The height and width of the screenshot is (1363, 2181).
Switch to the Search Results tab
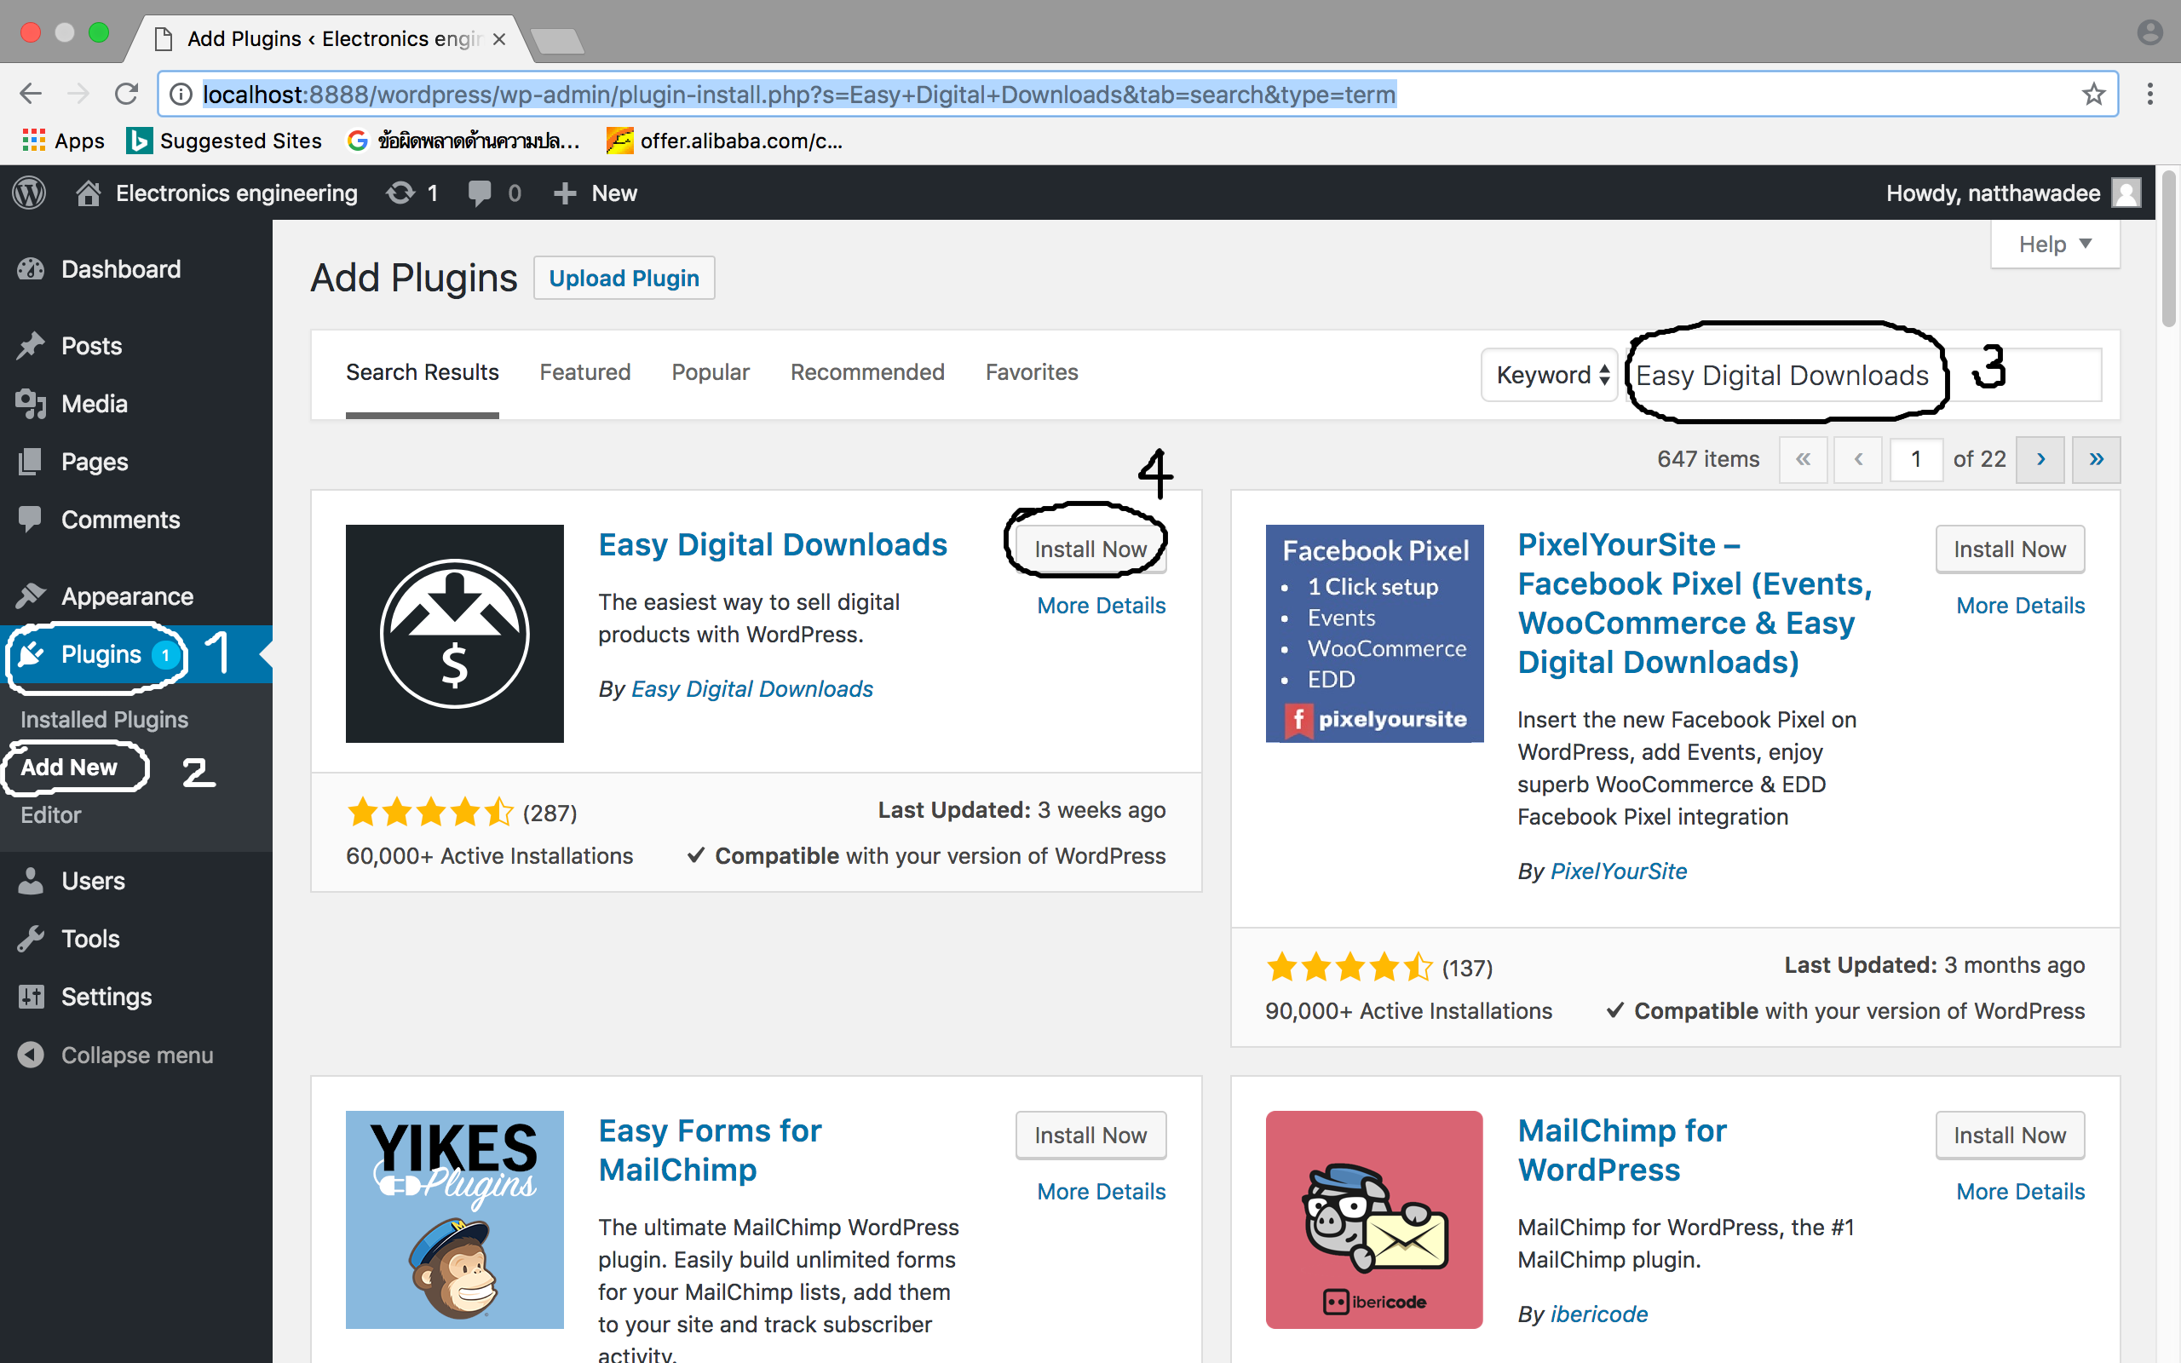pyautogui.click(x=422, y=372)
